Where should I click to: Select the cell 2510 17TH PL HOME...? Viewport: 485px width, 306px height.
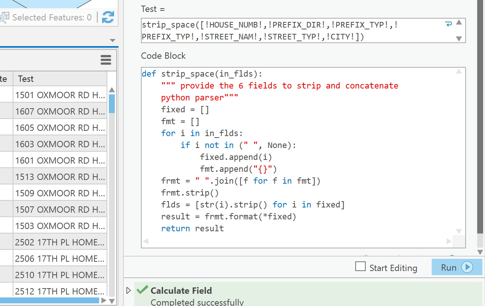[x=60, y=275]
